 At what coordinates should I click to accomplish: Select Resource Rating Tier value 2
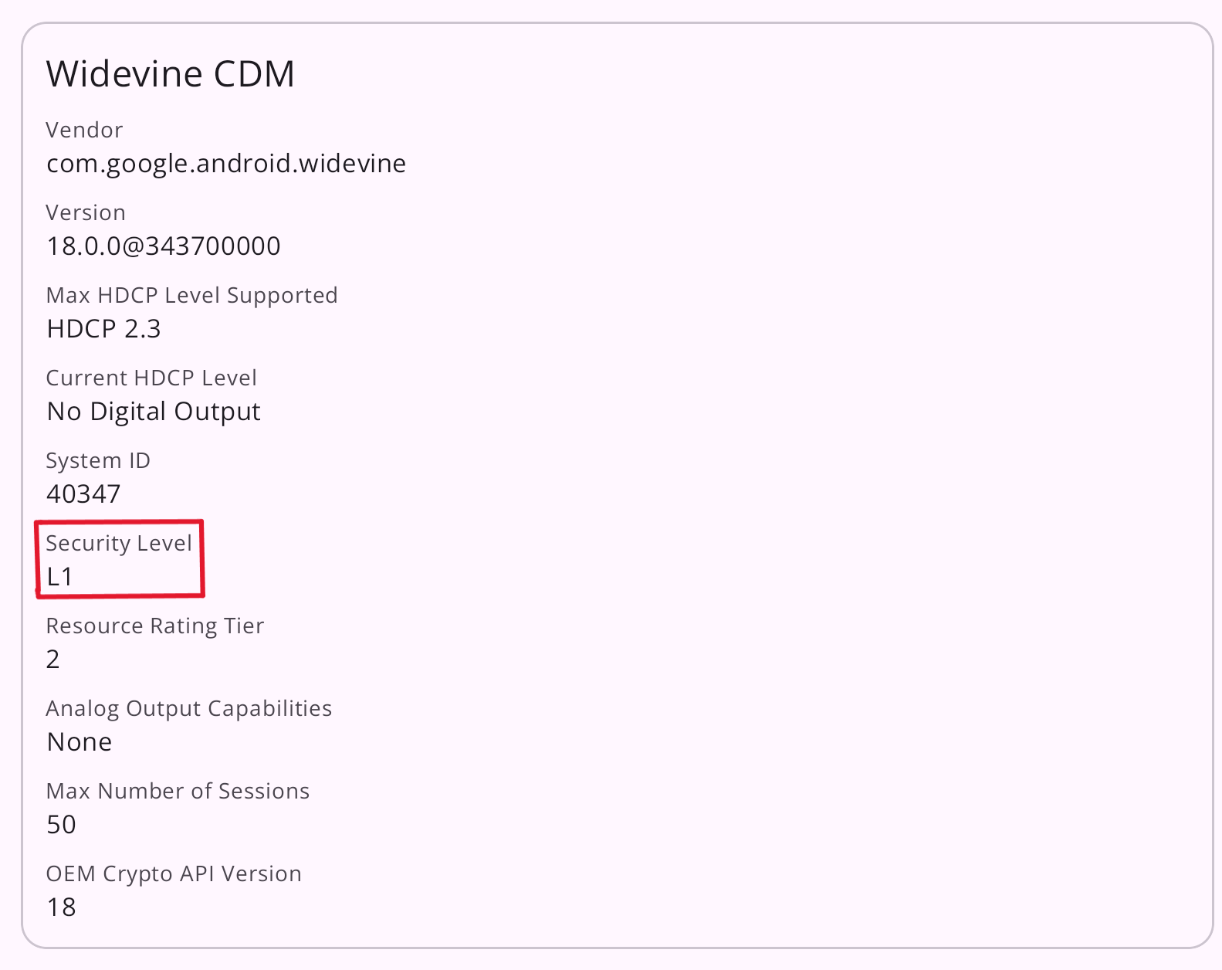pos(52,660)
